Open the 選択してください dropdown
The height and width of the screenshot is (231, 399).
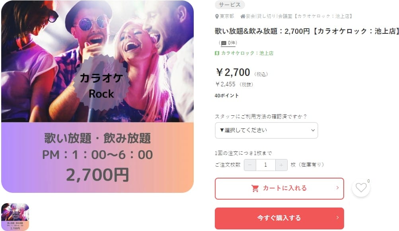(x=267, y=130)
